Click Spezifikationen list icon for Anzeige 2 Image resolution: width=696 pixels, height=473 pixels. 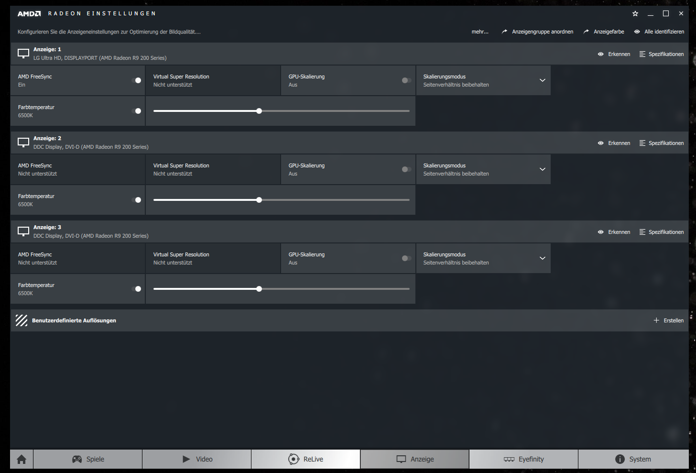[x=642, y=143]
